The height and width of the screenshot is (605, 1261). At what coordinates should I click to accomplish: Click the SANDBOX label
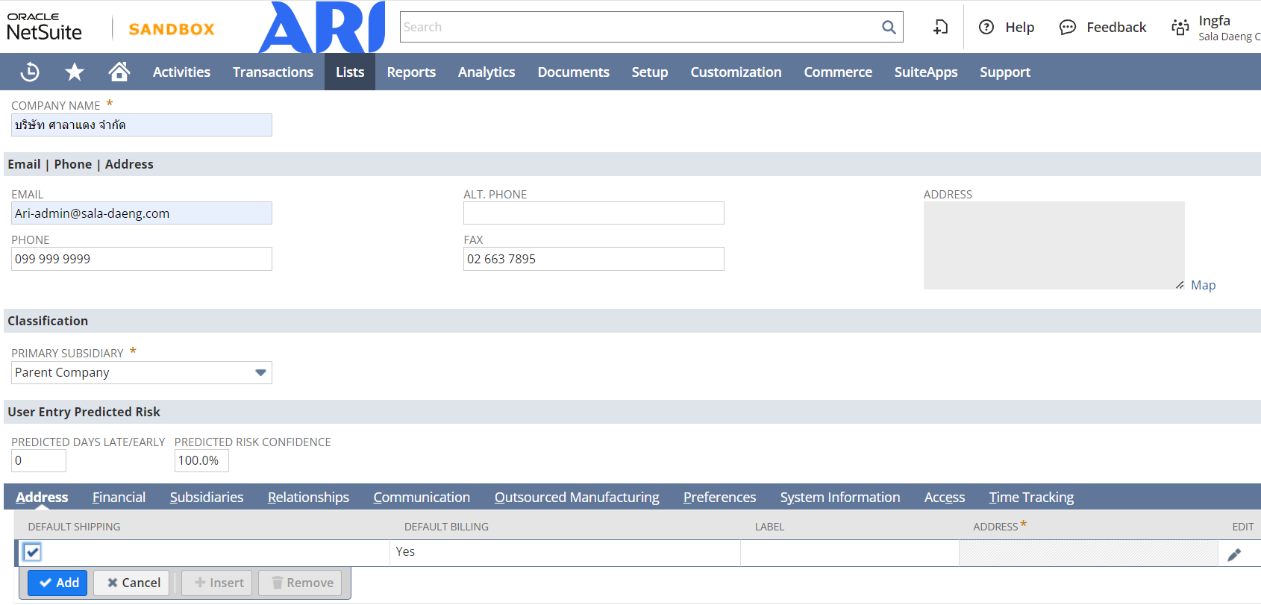coord(172,29)
